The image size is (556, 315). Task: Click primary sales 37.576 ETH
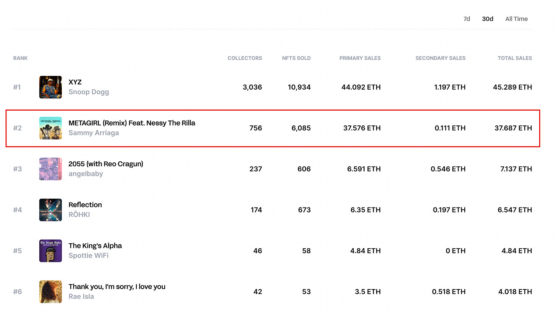click(x=362, y=128)
